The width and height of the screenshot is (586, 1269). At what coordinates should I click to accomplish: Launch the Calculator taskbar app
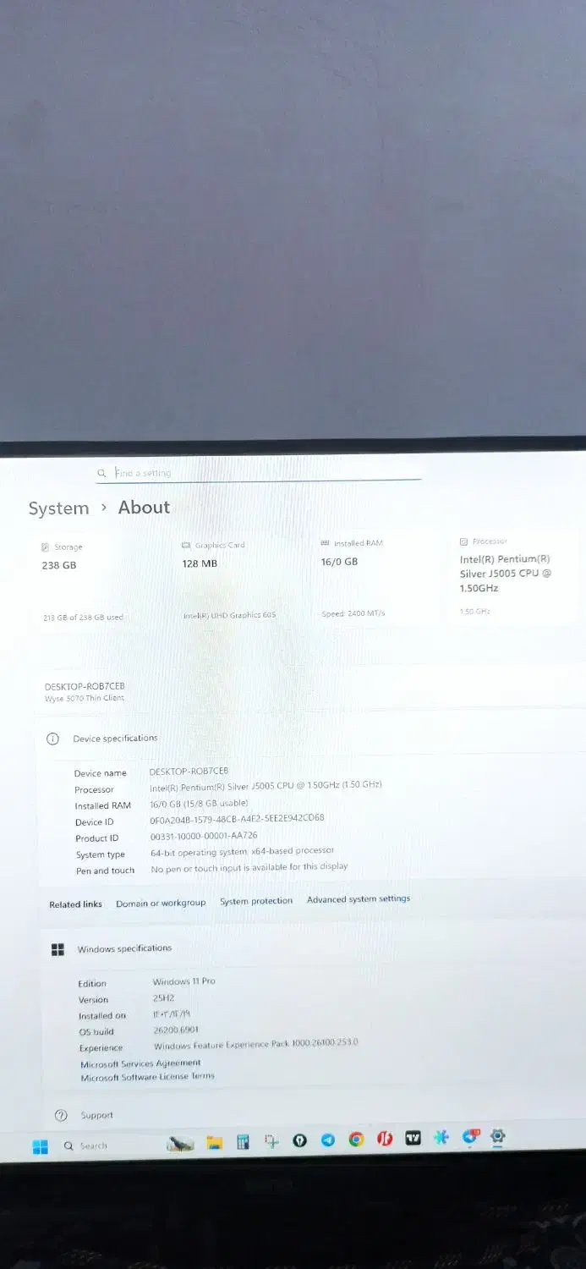pos(243,1142)
